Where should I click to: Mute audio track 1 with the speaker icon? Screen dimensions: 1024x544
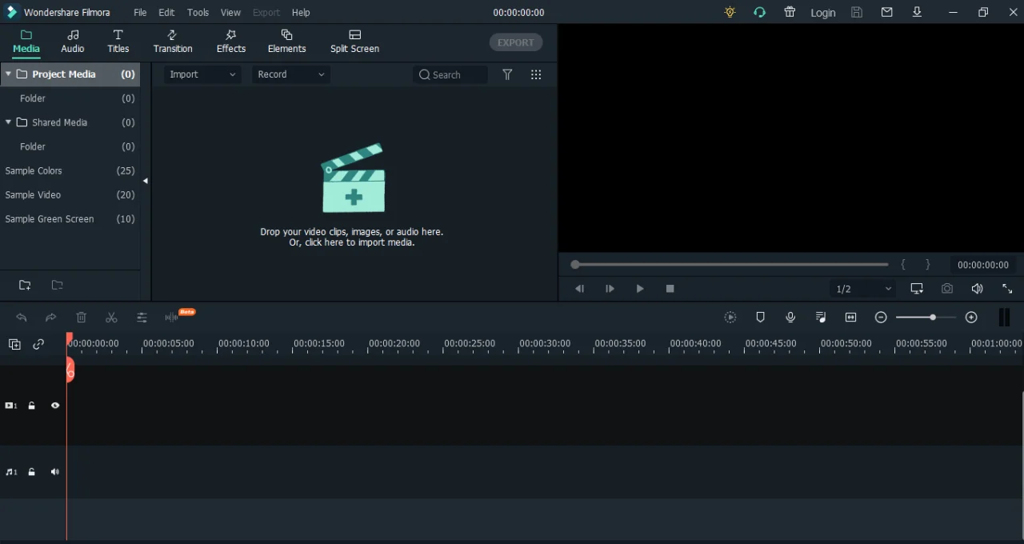[x=55, y=472]
